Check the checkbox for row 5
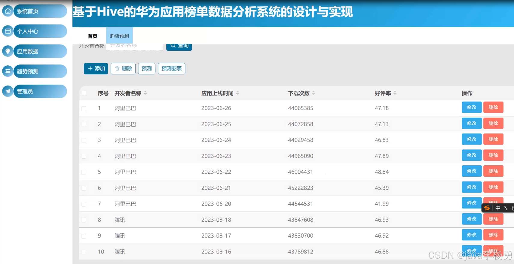The height and width of the screenshot is (264, 514). [84, 172]
